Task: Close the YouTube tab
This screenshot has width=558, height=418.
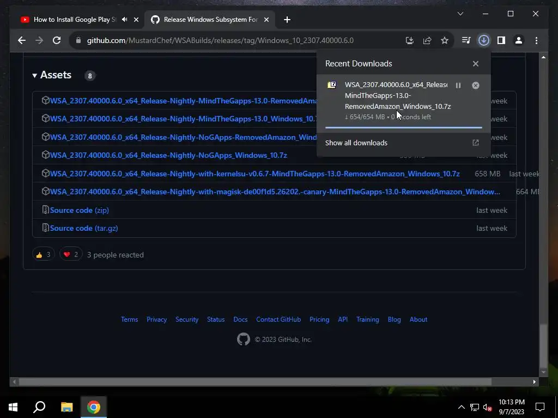Action: (x=136, y=20)
